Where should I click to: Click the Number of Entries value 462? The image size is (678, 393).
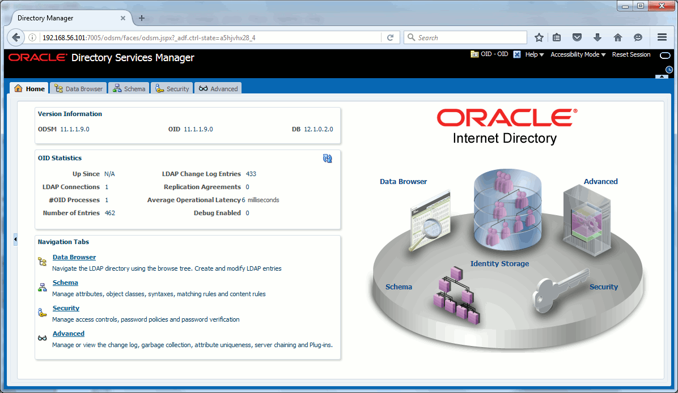tap(110, 213)
